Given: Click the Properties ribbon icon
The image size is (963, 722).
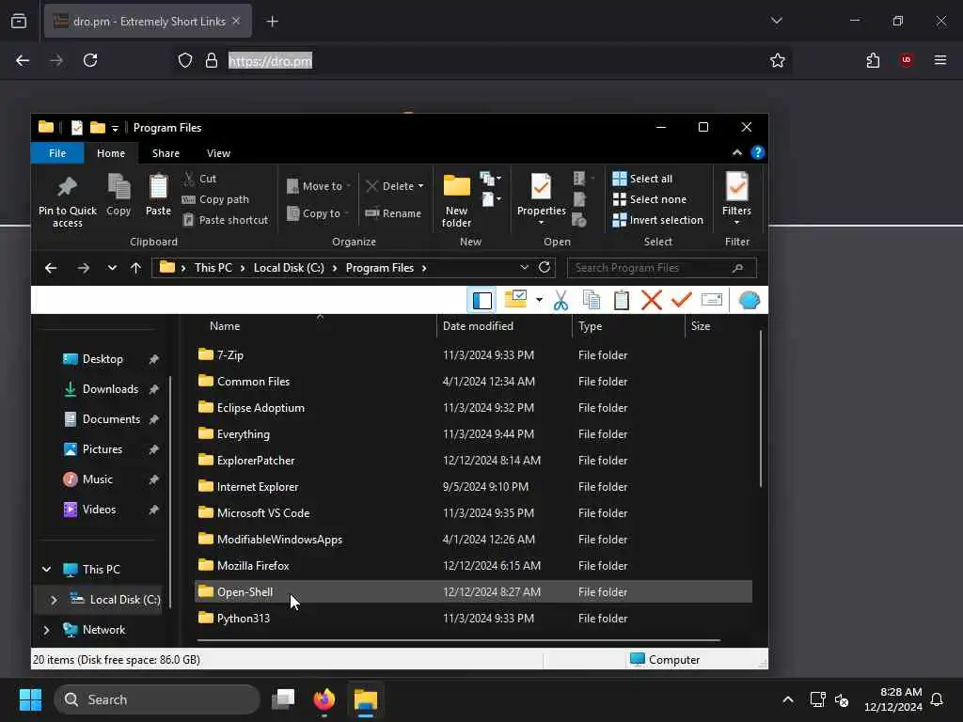Looking at the screenshot, I should tap(541, 187).
